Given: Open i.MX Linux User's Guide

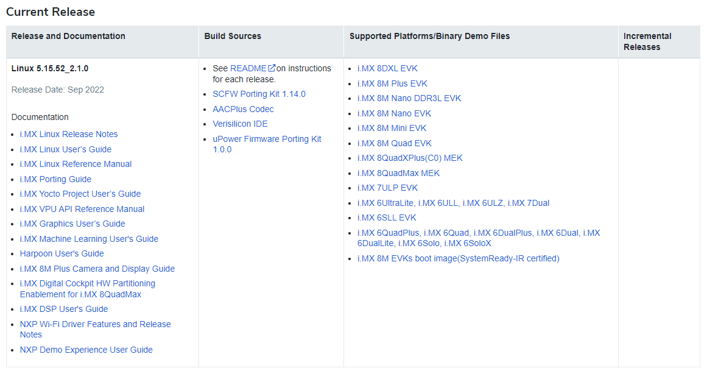Looking at the screenshot, I should coord(65,149).
